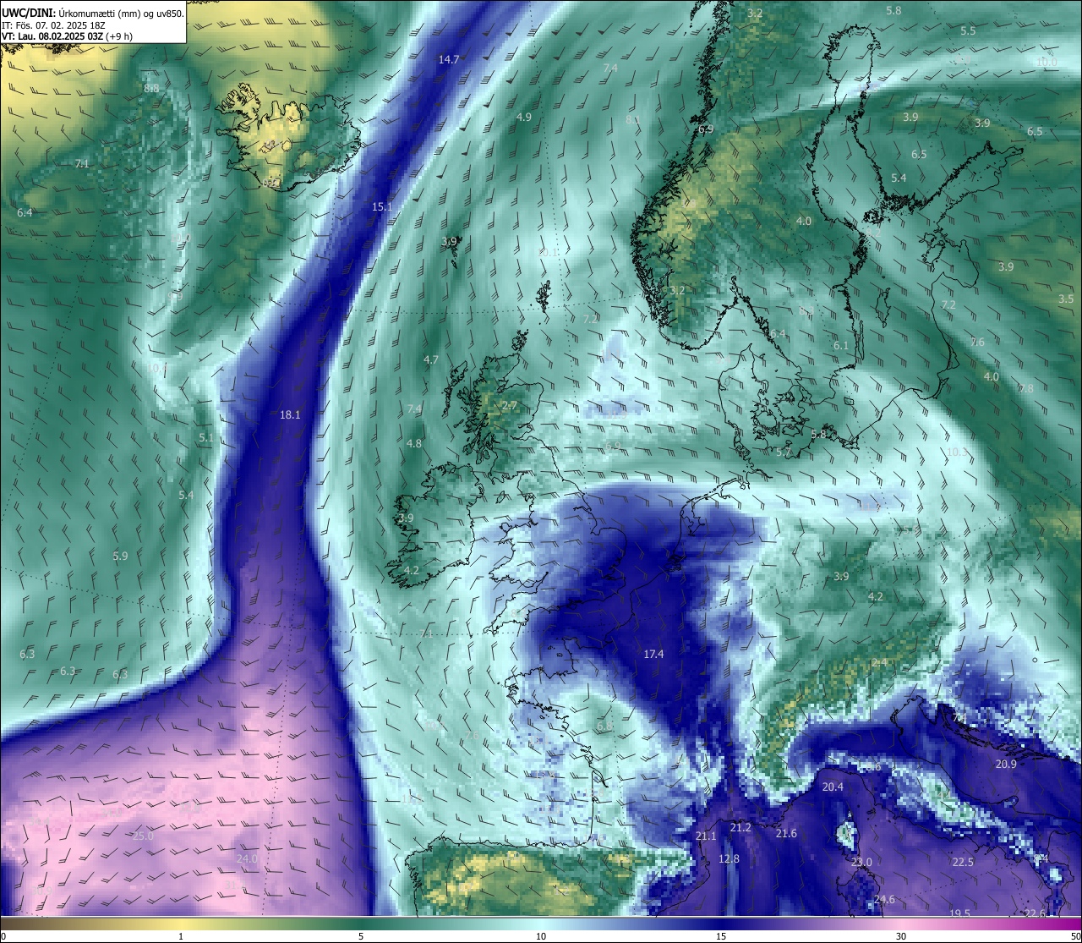This screenshot has height=943, width=1082.
Task: Click the 1 label on the color scale
Action: pyautogui.click(x=181, y=936)
